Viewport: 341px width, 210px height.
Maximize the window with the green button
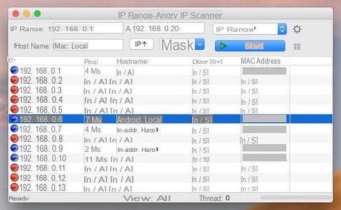(x=37, y=13)
